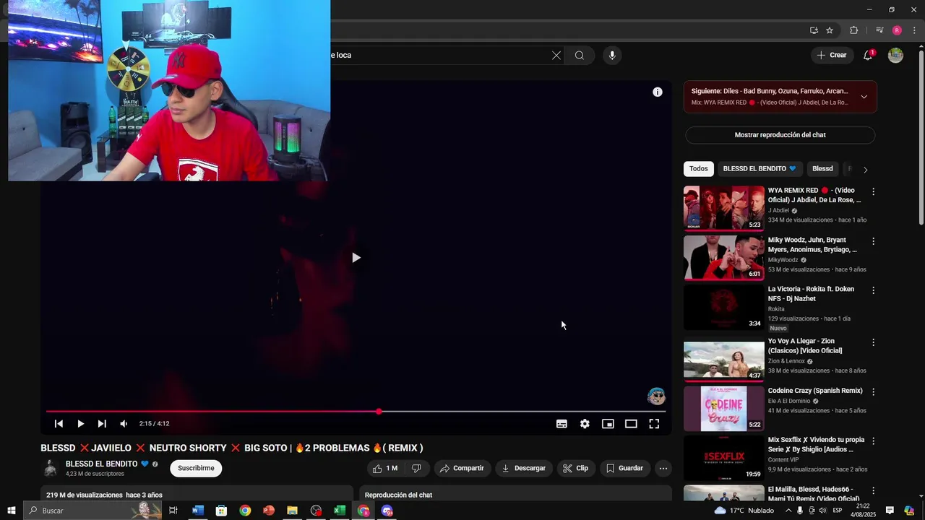Start voice search with the microphone
The height and width of the screenshot is (520, 925).
pyautogui.click(x=612, y=56)
